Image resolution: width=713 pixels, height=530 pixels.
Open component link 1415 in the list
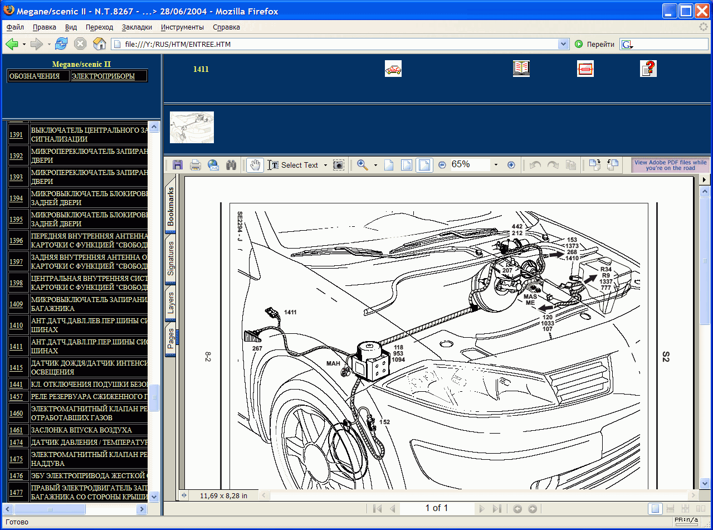(x=16, y=368)
